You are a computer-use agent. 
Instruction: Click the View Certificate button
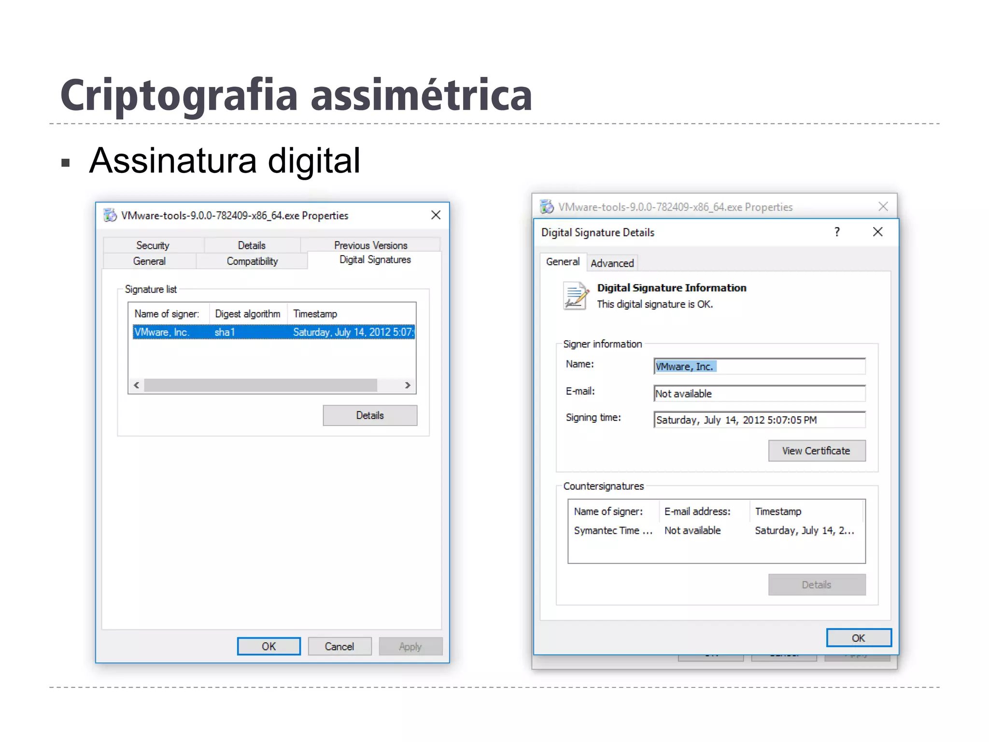coord(817,451)
